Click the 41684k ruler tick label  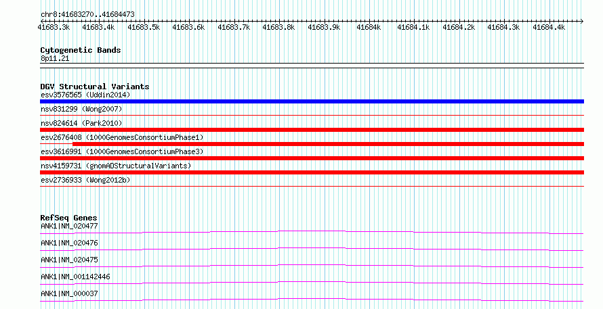(369, 27)
